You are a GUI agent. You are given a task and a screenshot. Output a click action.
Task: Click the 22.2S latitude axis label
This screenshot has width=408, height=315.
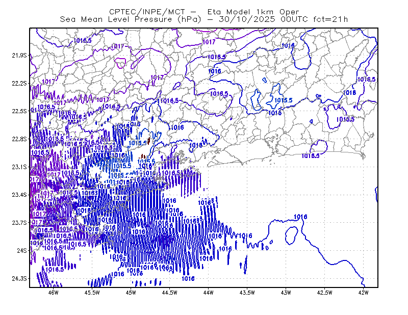[19, 83]
